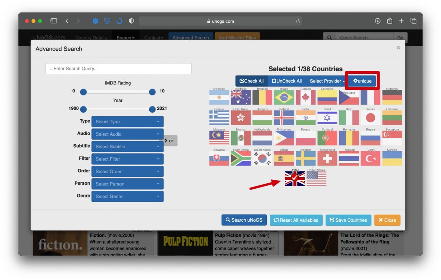Toggle the Colombia country flag
441x280 pixels.
coord(327,98)
